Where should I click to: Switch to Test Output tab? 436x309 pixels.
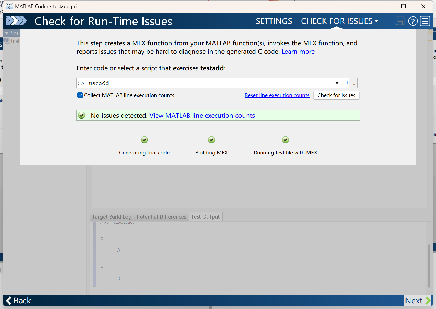(x=205, y=217)
